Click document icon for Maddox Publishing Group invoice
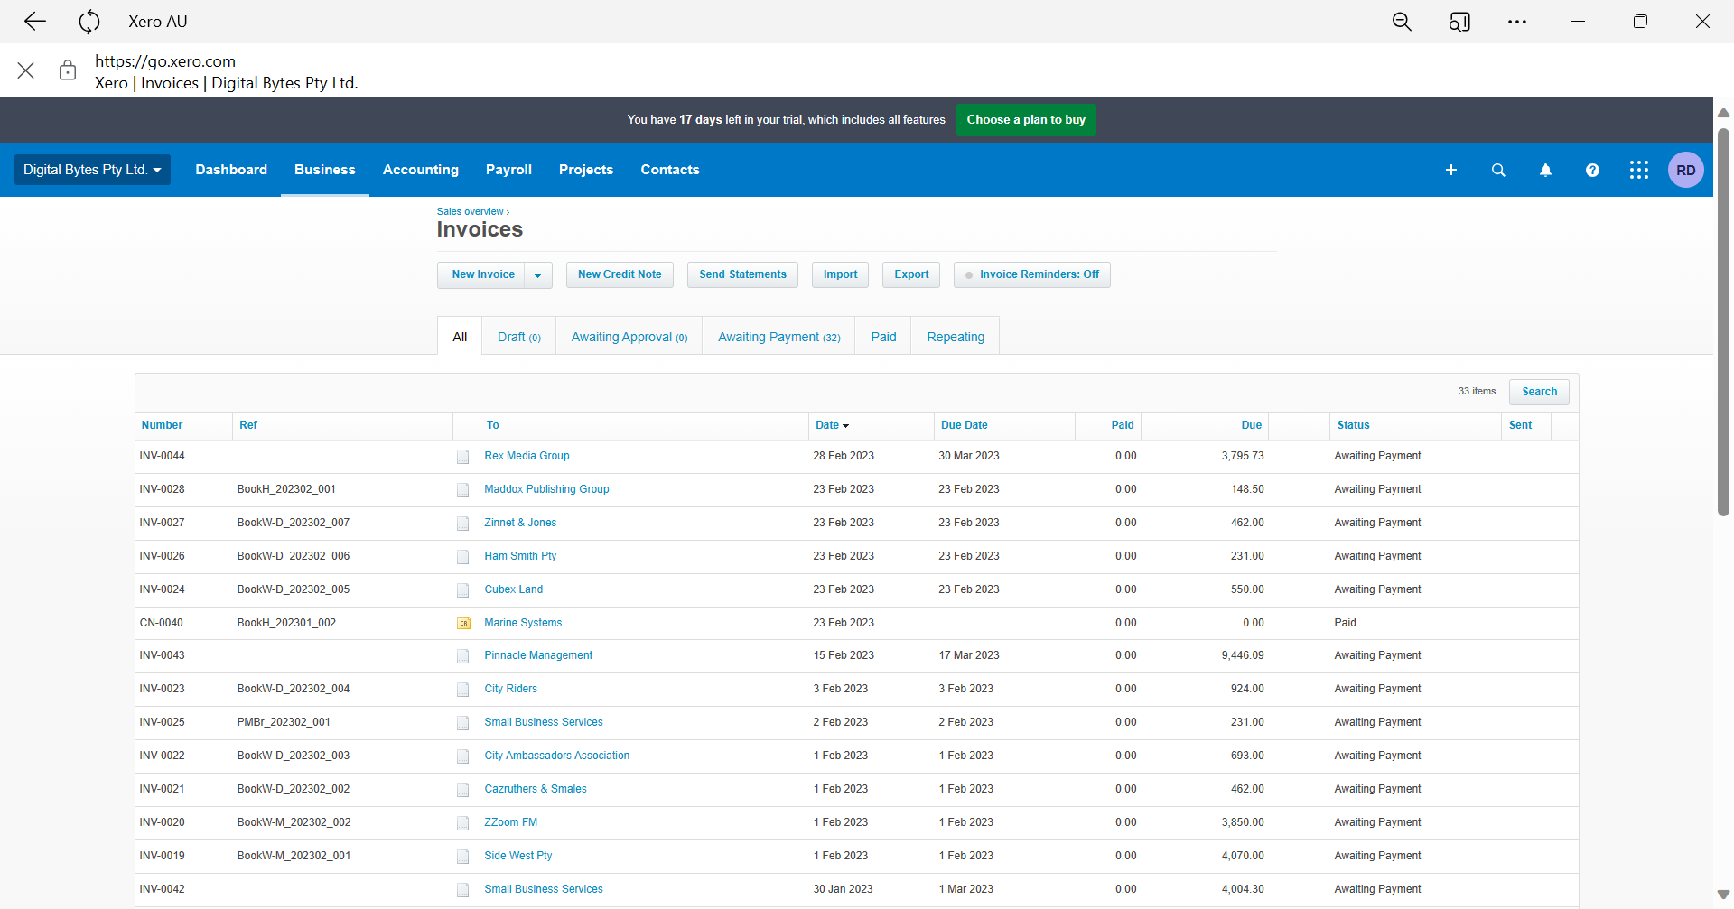 point(462,490)
